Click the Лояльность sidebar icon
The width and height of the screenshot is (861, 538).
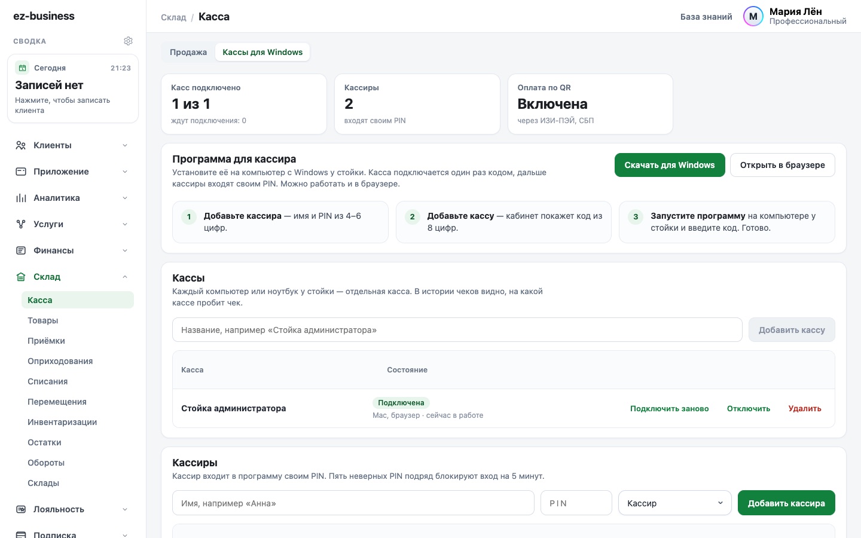[21, 509]
